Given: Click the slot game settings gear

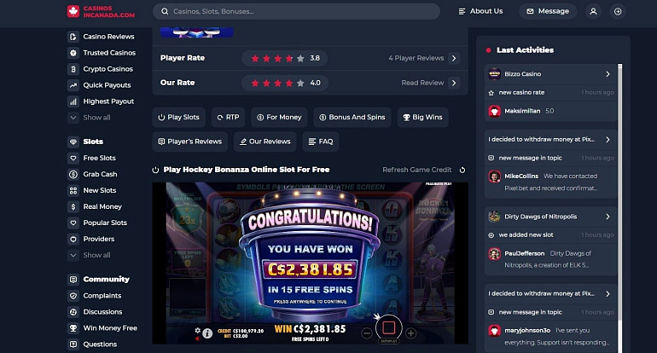Looking at the screenshot, I should point(198,330).
